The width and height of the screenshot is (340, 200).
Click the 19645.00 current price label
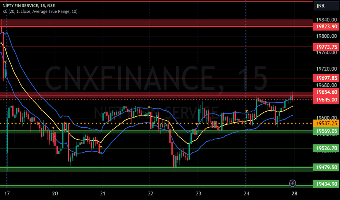coord(326,100)
